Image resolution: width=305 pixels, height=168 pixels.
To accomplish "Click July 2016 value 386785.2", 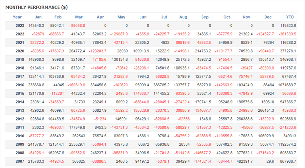I will pyautogui.click(x=161, y=85).
